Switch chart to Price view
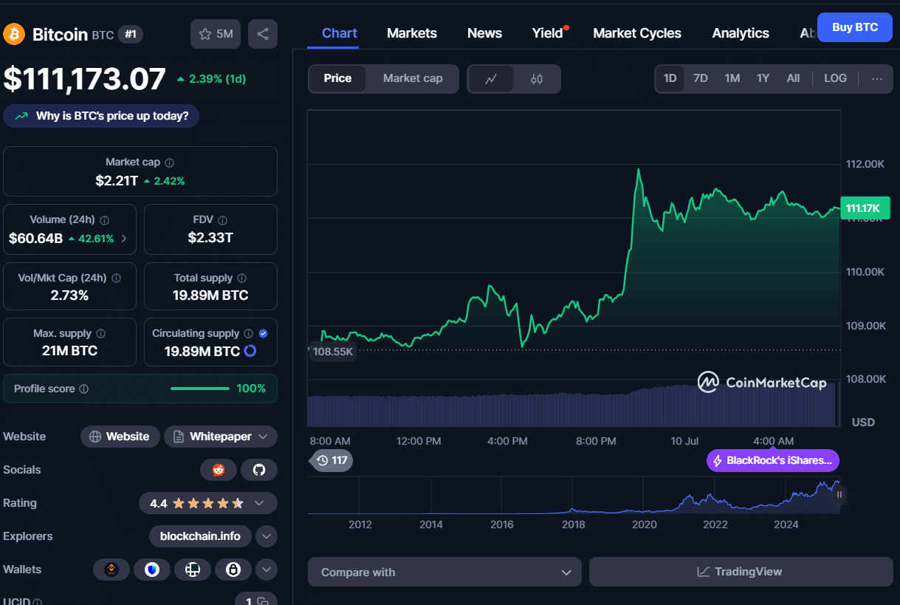This screenshot has width=900, height=605. click(337, 78)
